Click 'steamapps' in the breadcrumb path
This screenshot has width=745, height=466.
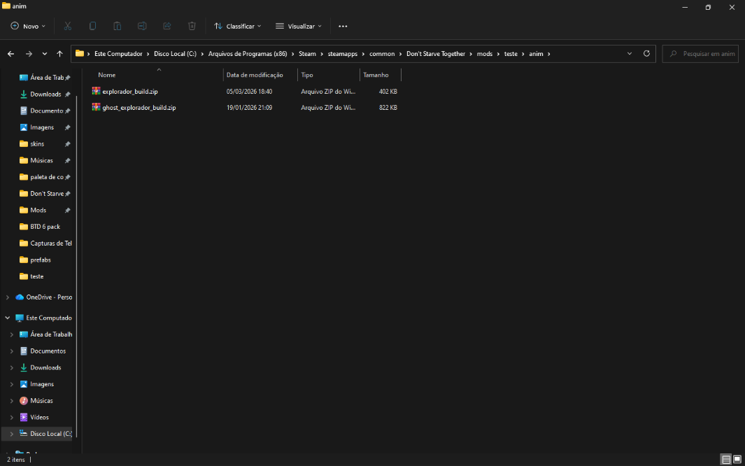point(342,54)
